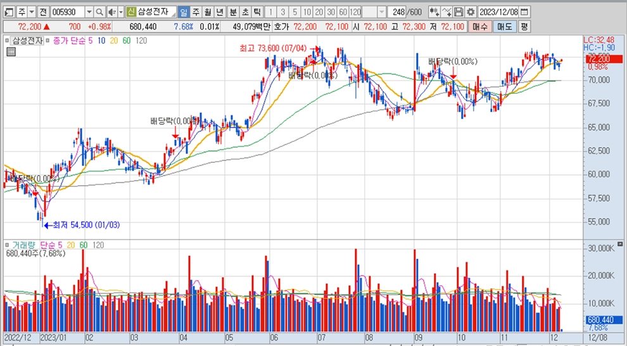Select interval 10 button

click(x=307, y=12)
